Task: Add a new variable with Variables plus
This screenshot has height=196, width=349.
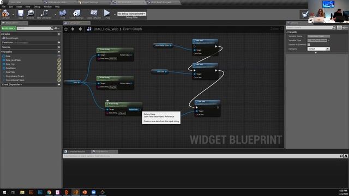Action: (x=59, y=52)
